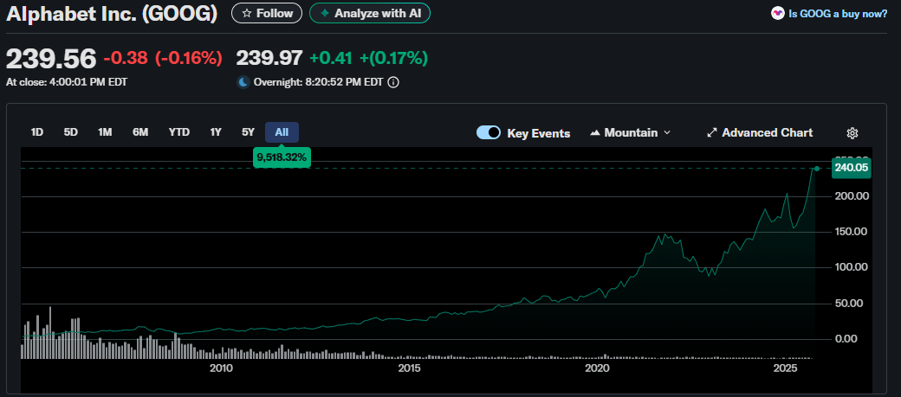The width and height of the screenshot is (901, 397).
Task: Click the 2015 year label
Action: [410, 368]
